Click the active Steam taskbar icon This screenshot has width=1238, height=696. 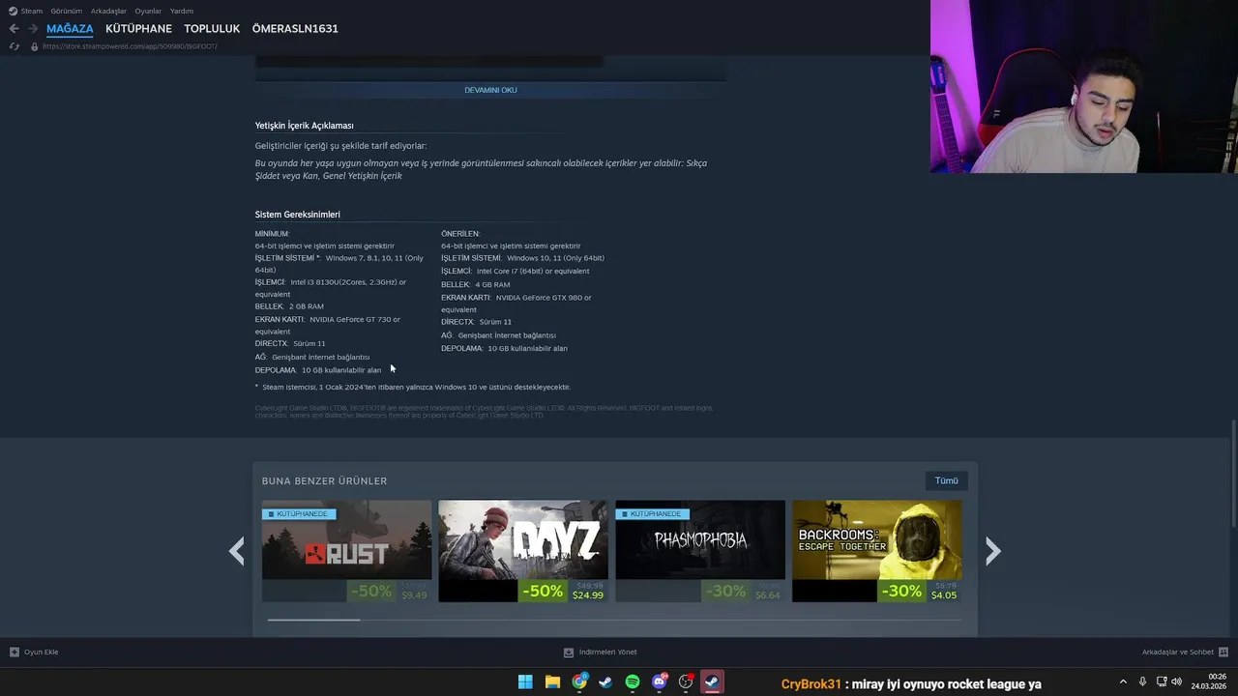712,682
